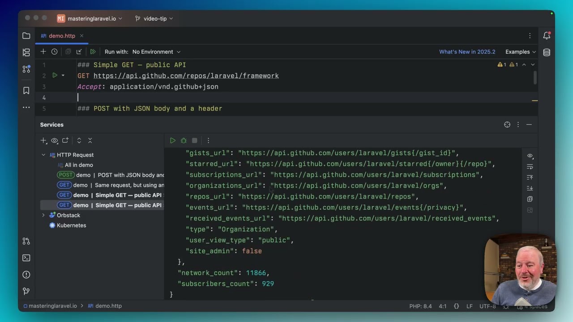The image size is (573, 322).
Task: Select POST demo request in Services
Action: (111, 175)
